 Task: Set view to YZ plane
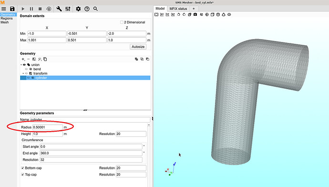pos(167,14)
